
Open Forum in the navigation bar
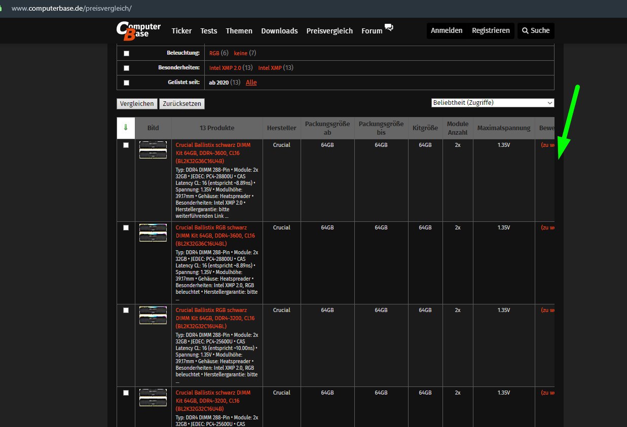[x=372, y=31]
